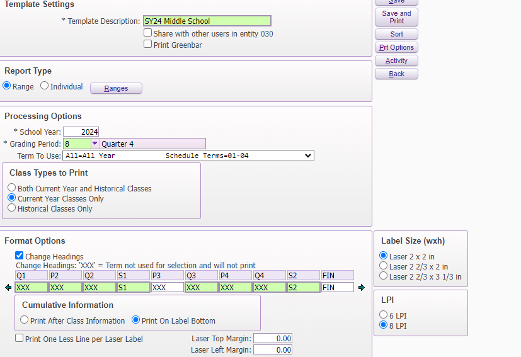Click the left green scroll arrow for headings
Screen dimensions: 521x357
point(8,288)
